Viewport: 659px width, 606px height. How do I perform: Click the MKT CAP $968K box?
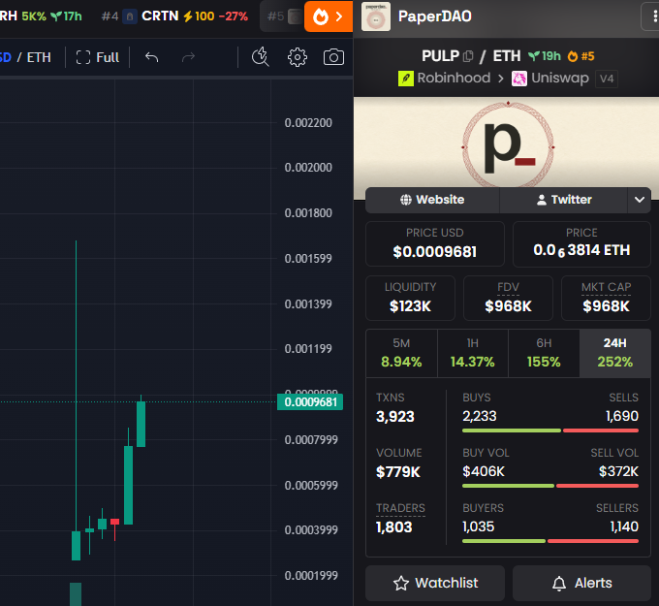pyautogui.click(x=606, y=299)
